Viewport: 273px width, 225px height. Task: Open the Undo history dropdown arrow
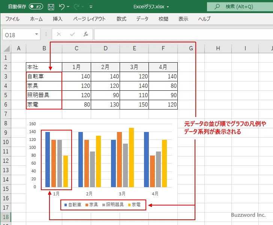coord(69,7)
